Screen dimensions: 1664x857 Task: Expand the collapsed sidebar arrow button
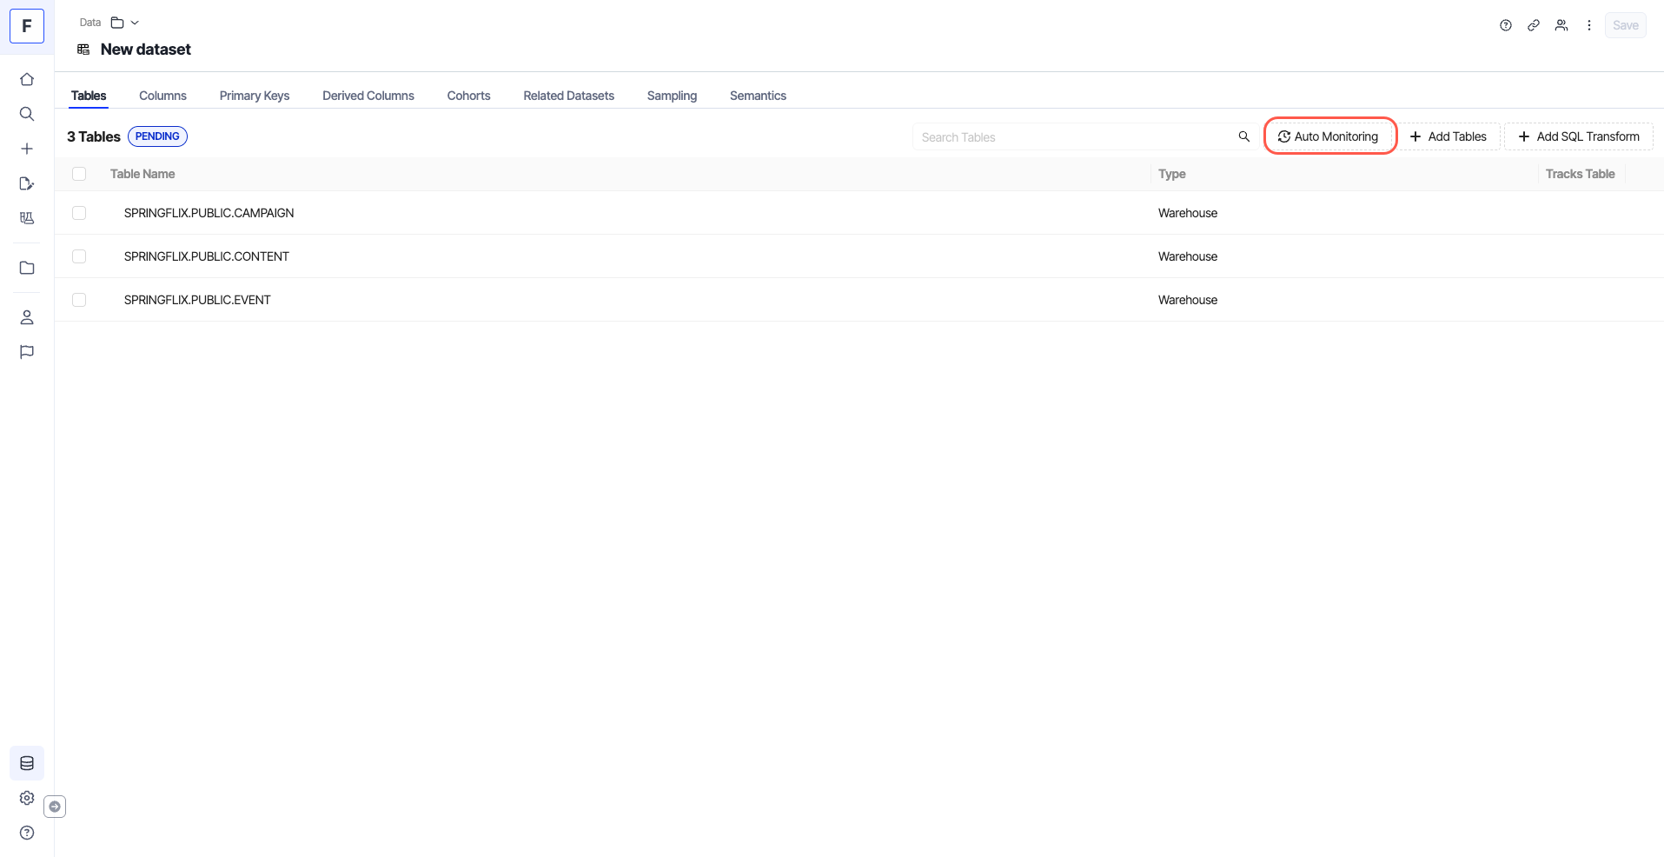point(55,807)
